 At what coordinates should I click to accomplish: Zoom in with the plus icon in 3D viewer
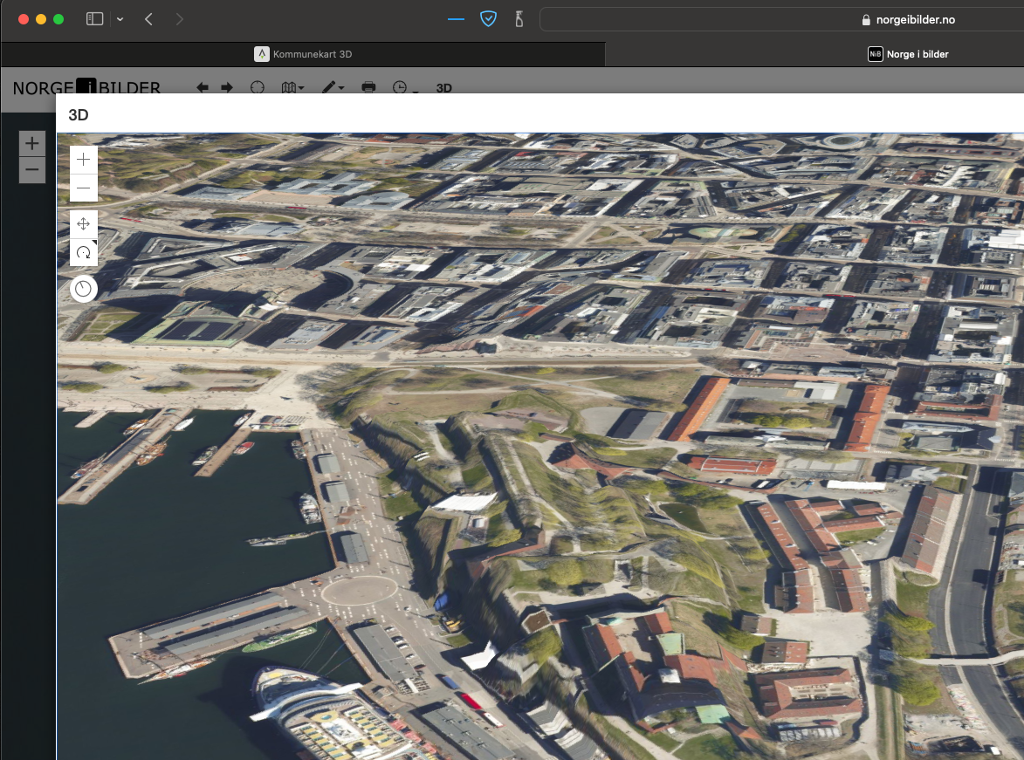point(83,160)
